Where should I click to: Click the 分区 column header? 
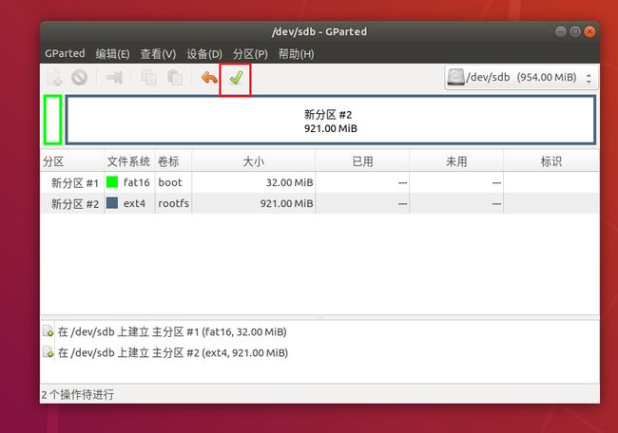(72, 161)
